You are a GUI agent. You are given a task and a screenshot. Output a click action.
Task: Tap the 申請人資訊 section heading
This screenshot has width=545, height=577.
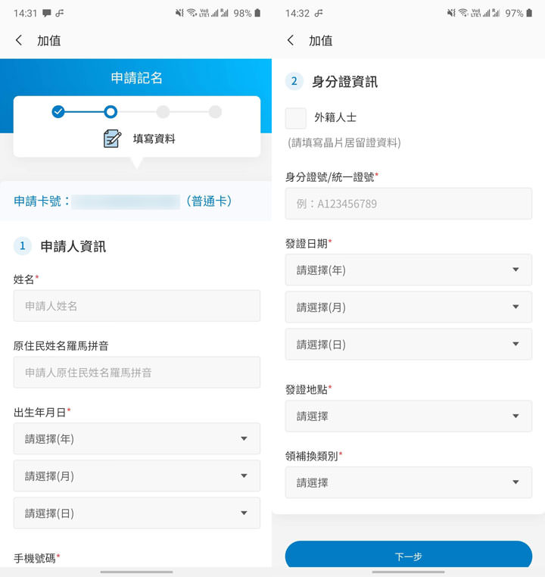tap(73, 246)
